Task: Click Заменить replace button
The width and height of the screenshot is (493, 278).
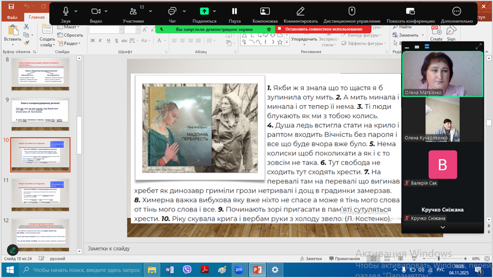Action: [x=408, y=35]
